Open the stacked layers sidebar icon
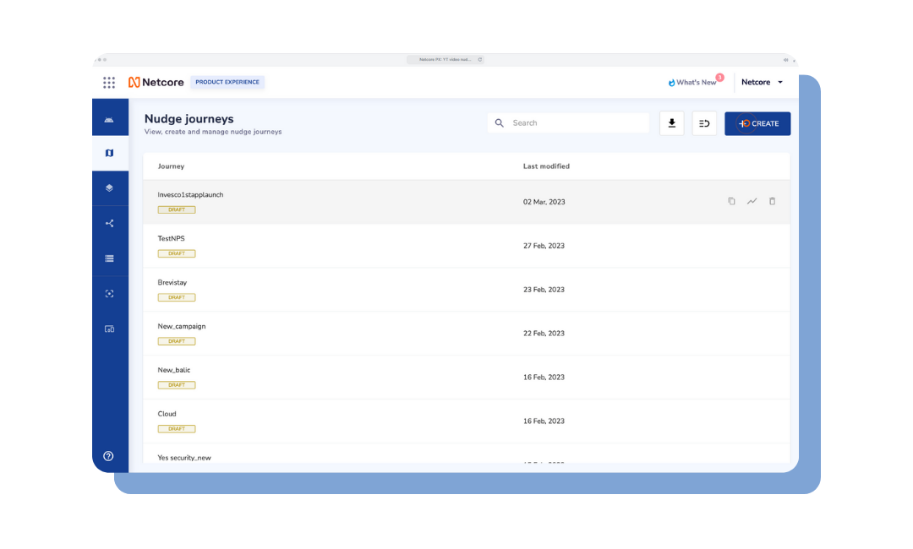This screenshot has width=913, height=549. [109, 188]
